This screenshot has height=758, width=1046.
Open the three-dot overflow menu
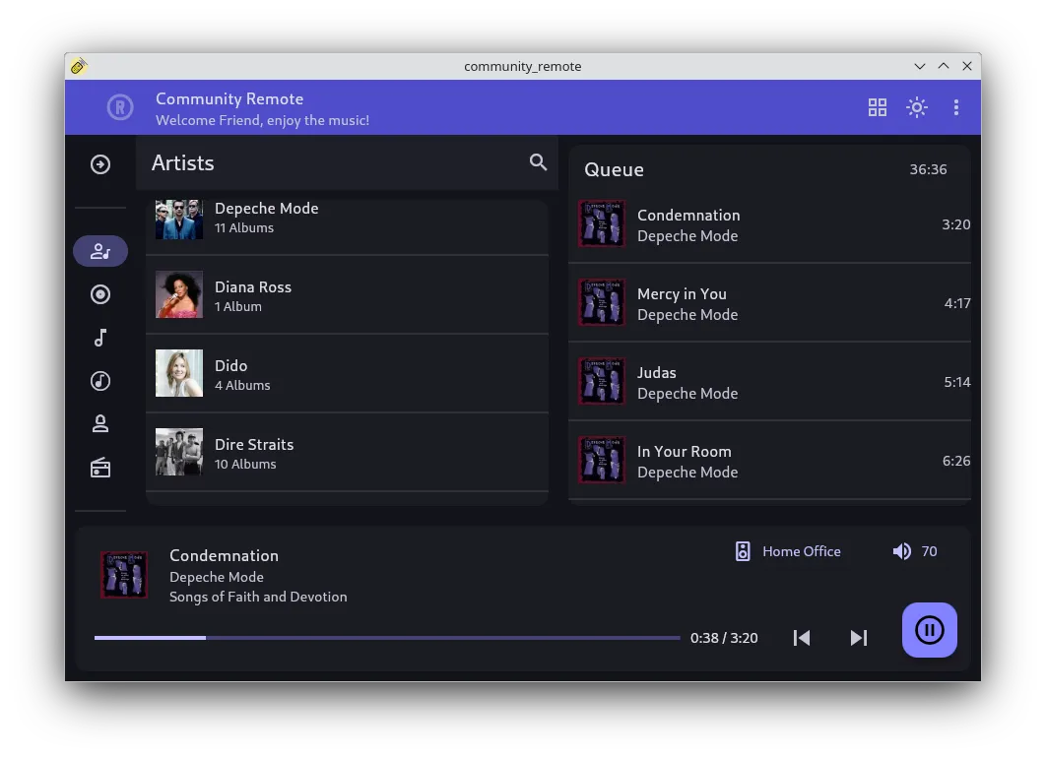pyautogui.click(x=955, y=107)
